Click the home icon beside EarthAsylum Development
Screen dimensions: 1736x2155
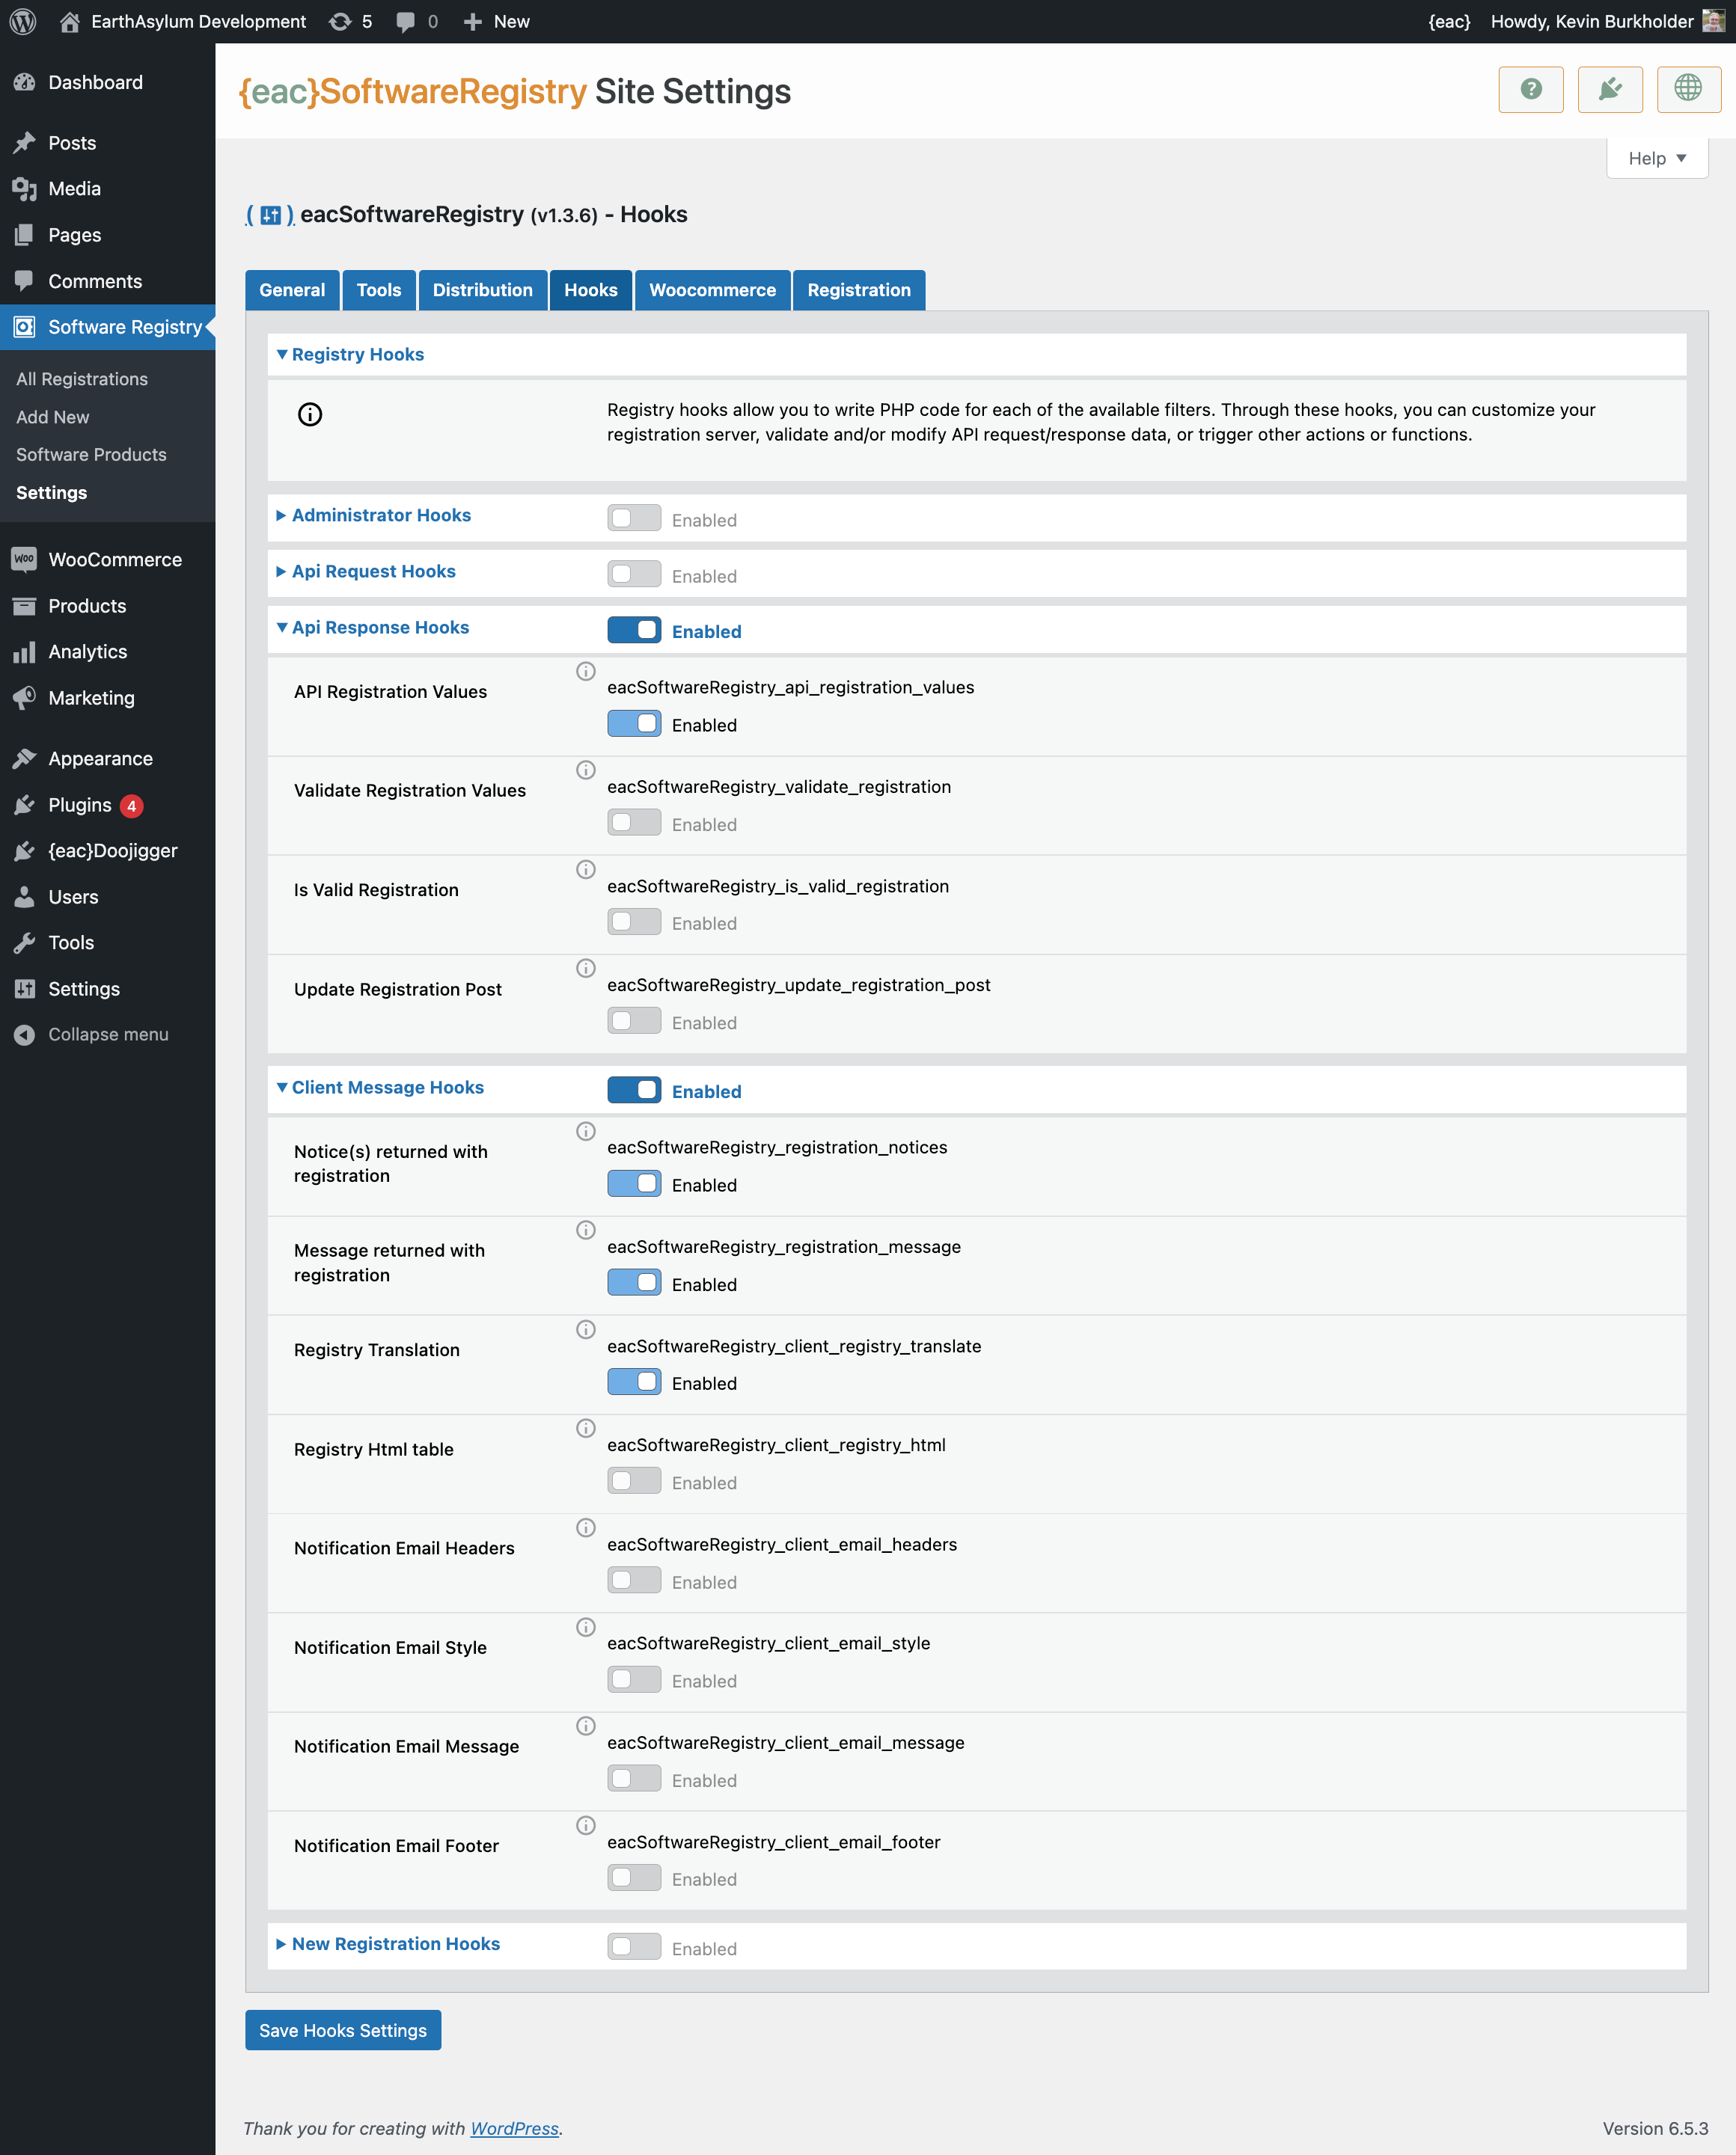(x=70, y=21)
